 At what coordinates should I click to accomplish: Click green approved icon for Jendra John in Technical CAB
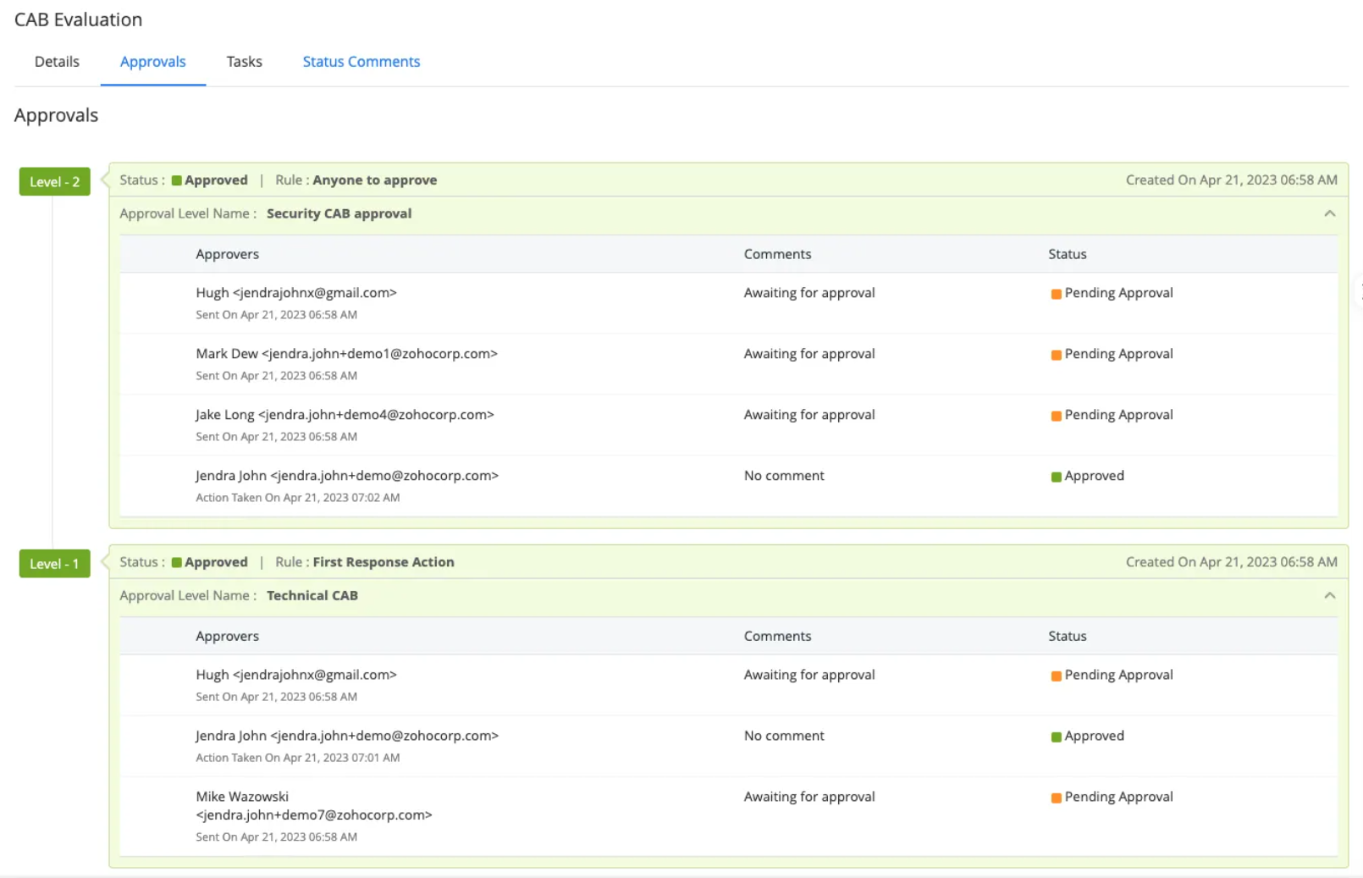[x=1056, y=737]
